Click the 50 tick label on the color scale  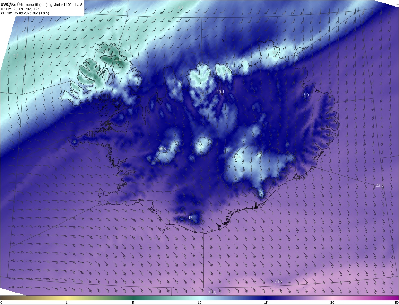pos(397,303)
